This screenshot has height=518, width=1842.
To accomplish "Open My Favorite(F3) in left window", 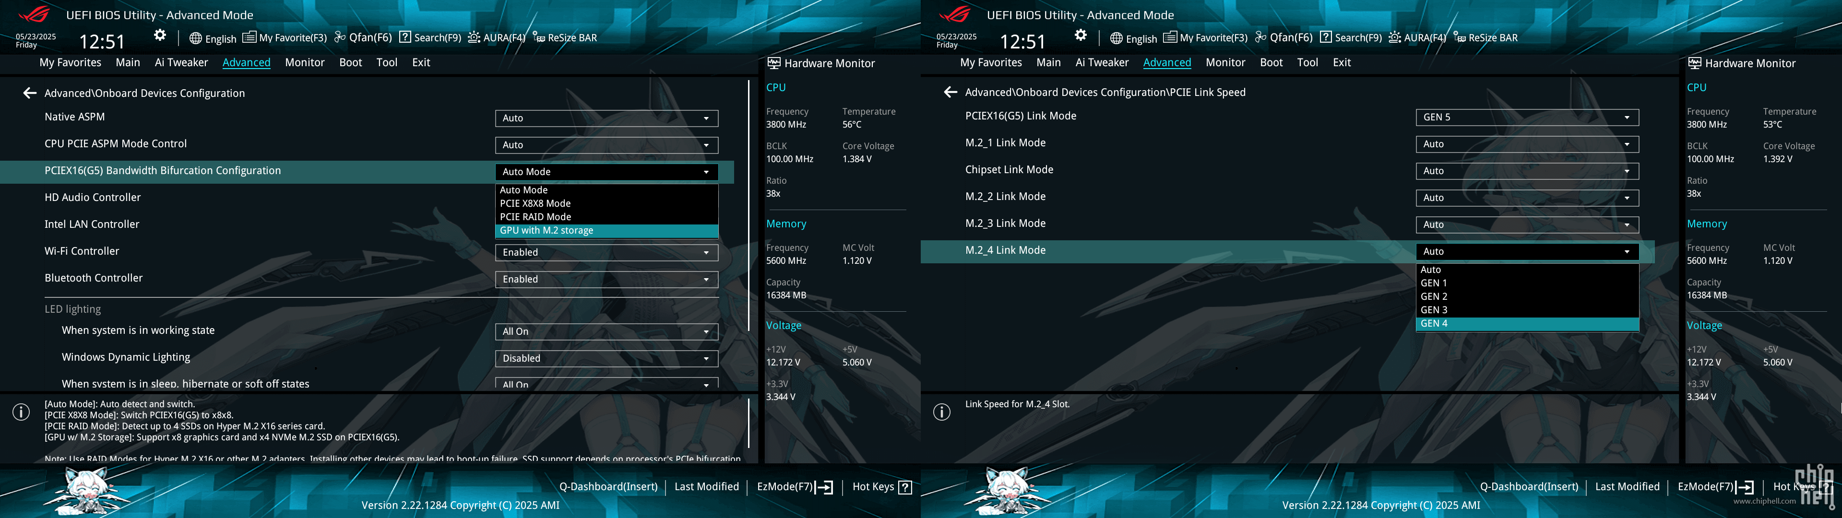I will click(x=285, y=38).
